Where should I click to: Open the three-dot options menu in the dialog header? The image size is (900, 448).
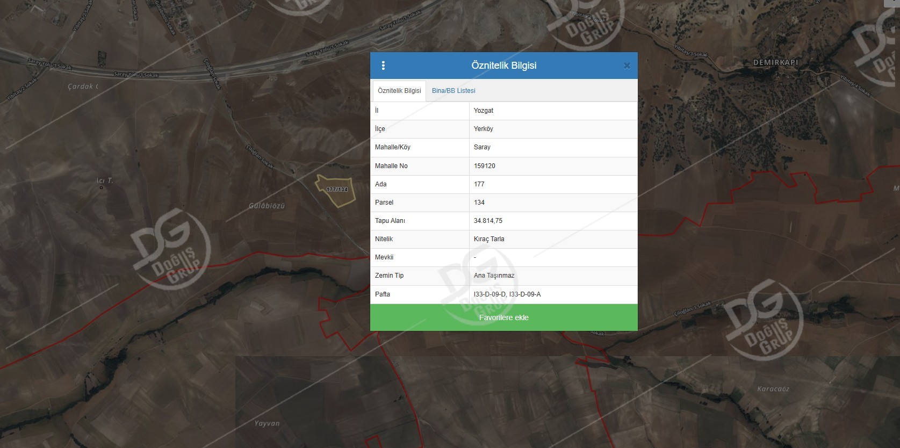point(383,66)
